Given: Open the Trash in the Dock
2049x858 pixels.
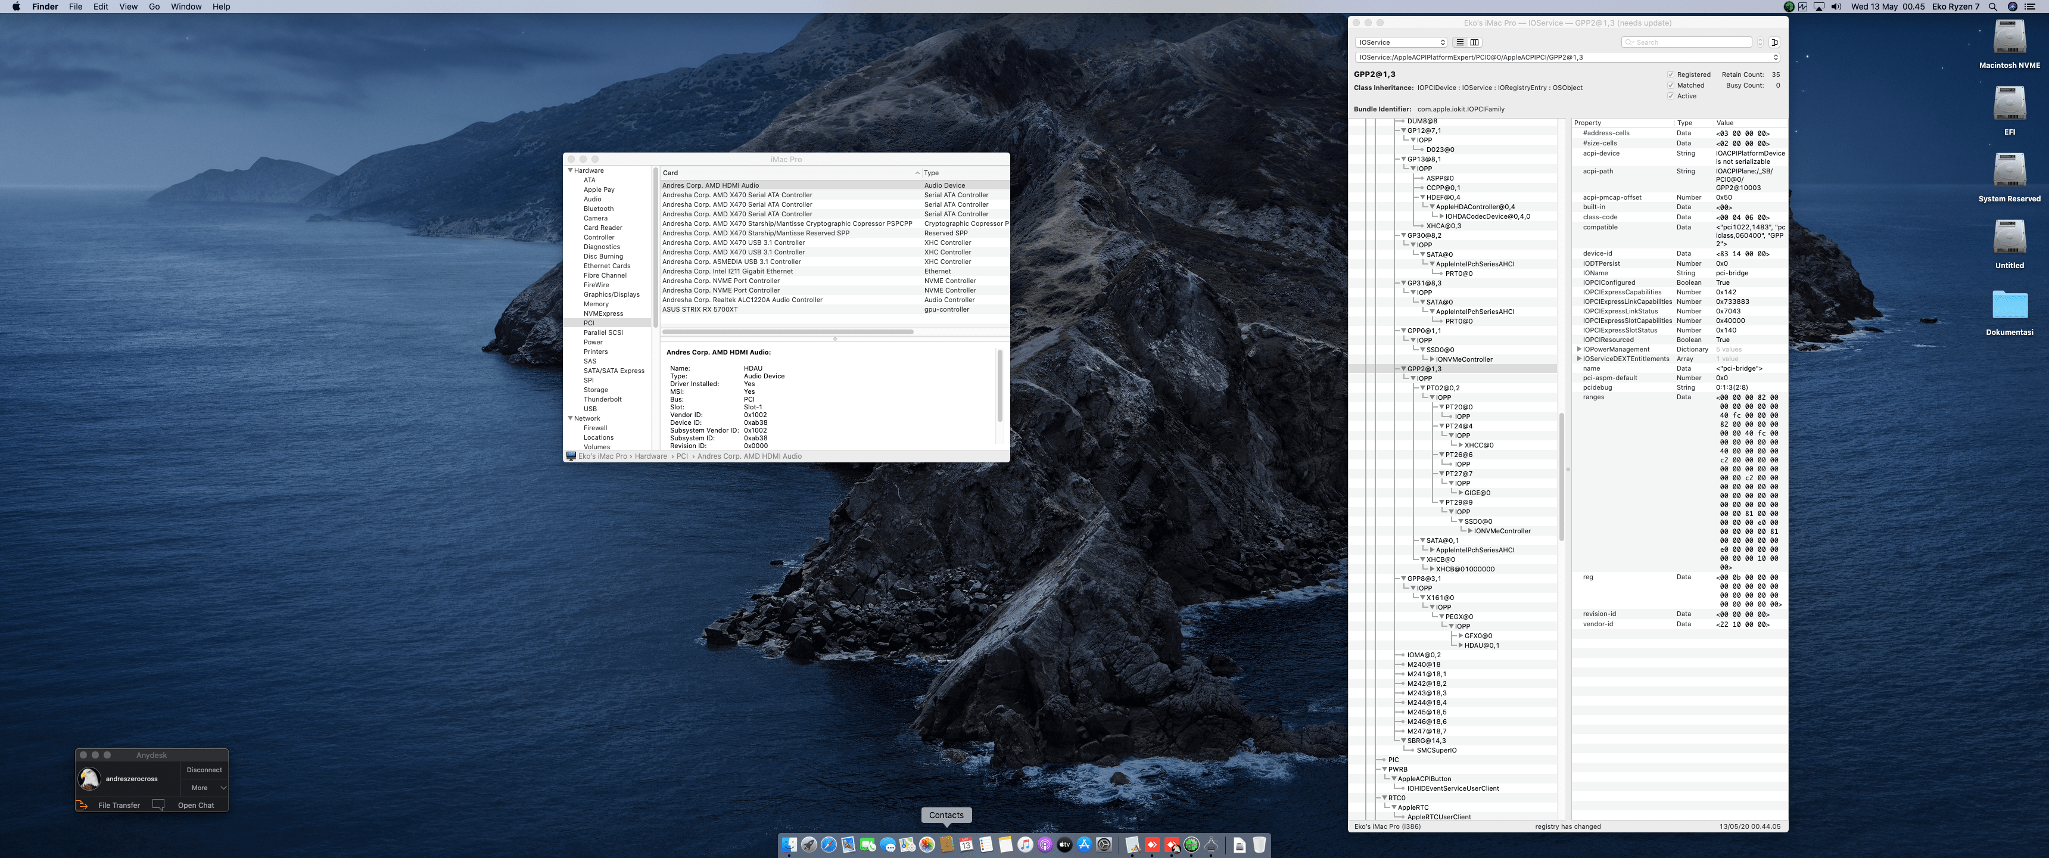Looking at the screenshot, I should [1259, 844].
